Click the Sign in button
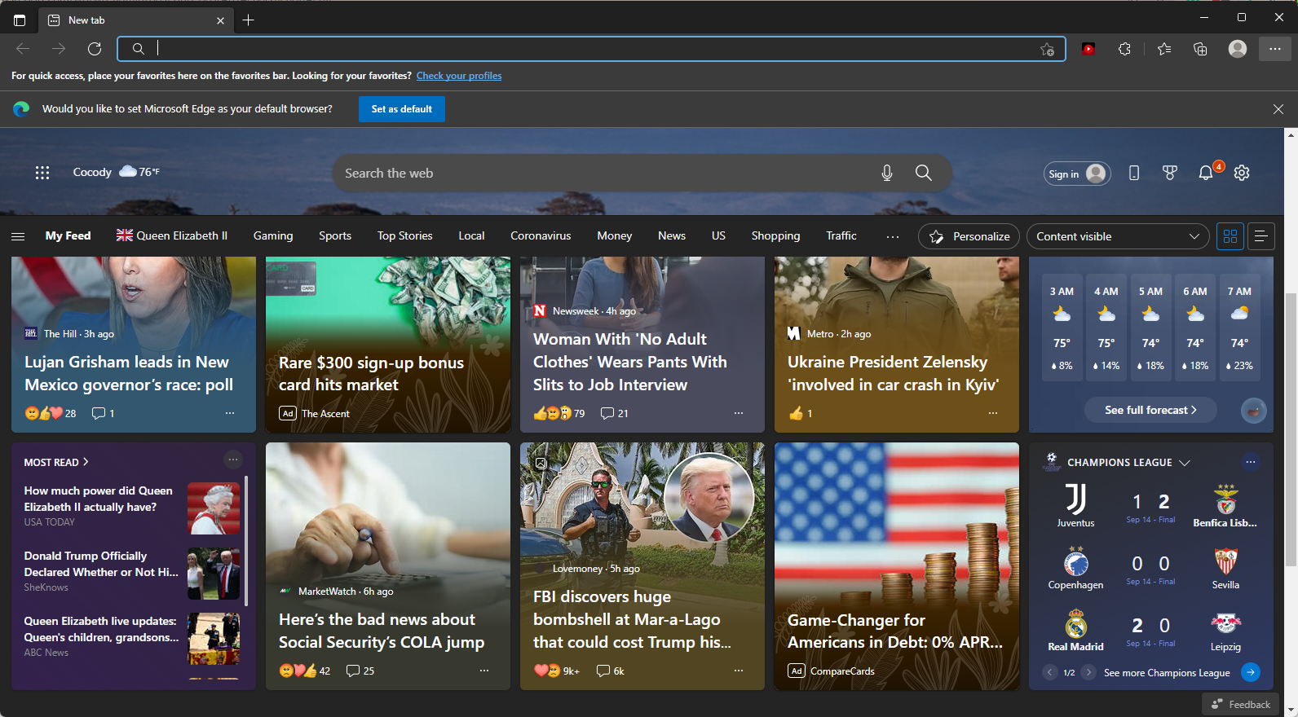 (x=1077, y=174)
